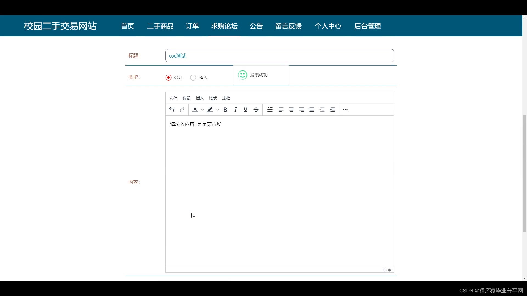This screenshot has height=296, width=527.
Task: Select the 私人 radio option
Action: tap(193, 78)
